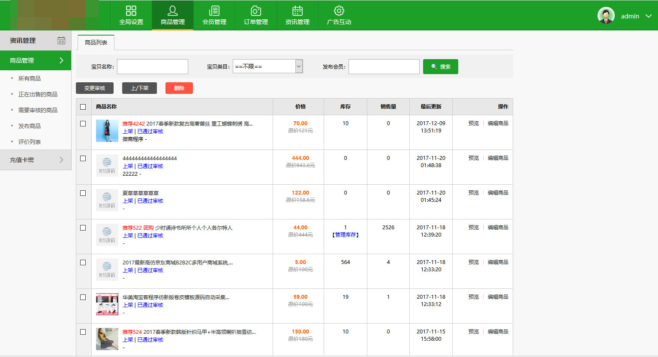
Task: Select the 商品管理 icon in top navigation
Action: [x=173, y=11]
